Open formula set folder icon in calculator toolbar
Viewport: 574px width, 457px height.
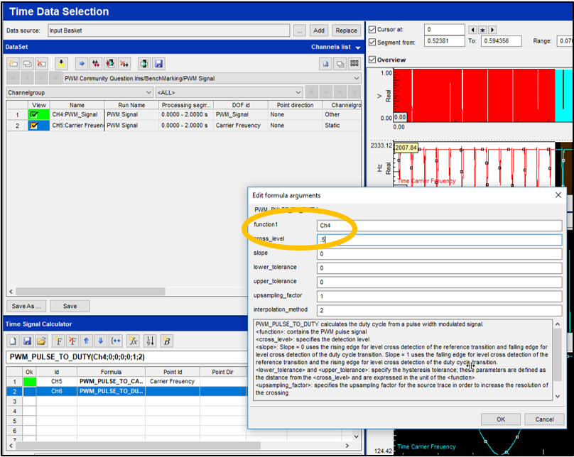coord(41,341)
